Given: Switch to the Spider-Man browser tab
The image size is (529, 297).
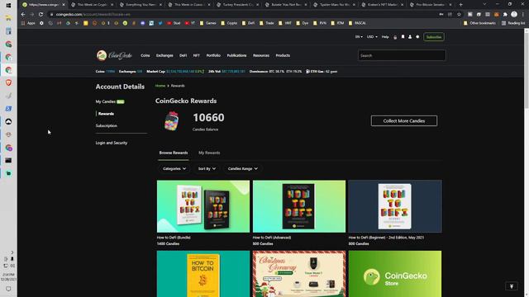Looking at the screenshot, I should pyautogui.click(x=334, y=5).
